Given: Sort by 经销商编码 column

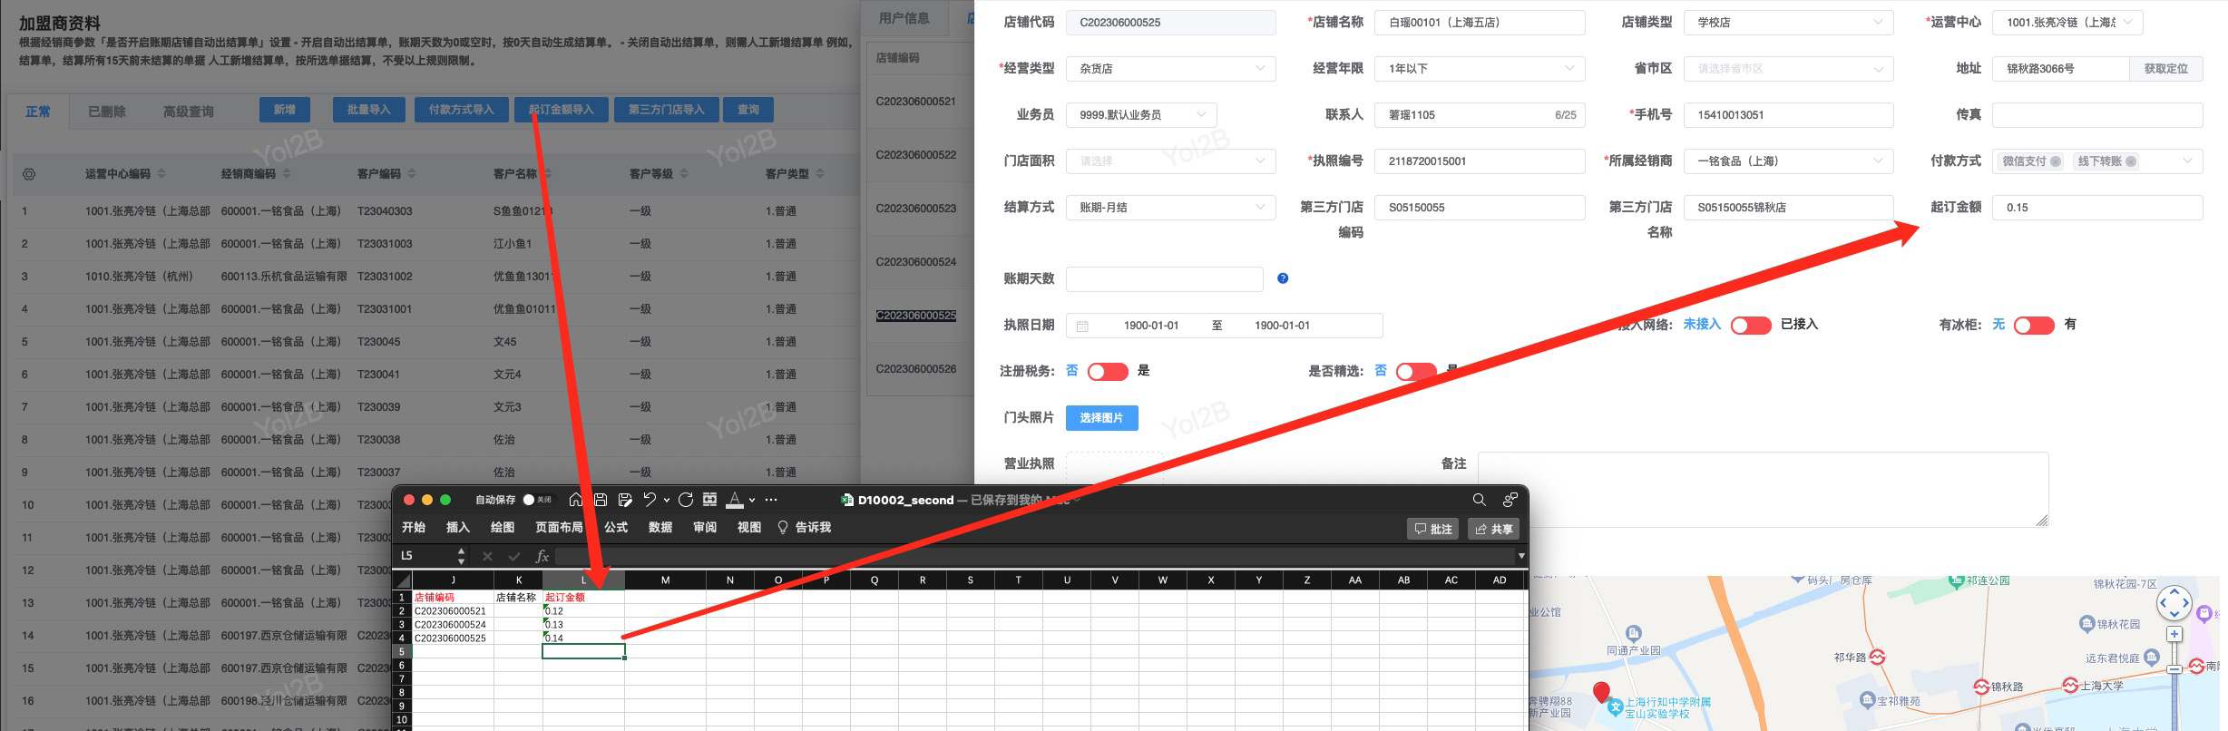Looking at the screenshot, I should click(287, 174).
